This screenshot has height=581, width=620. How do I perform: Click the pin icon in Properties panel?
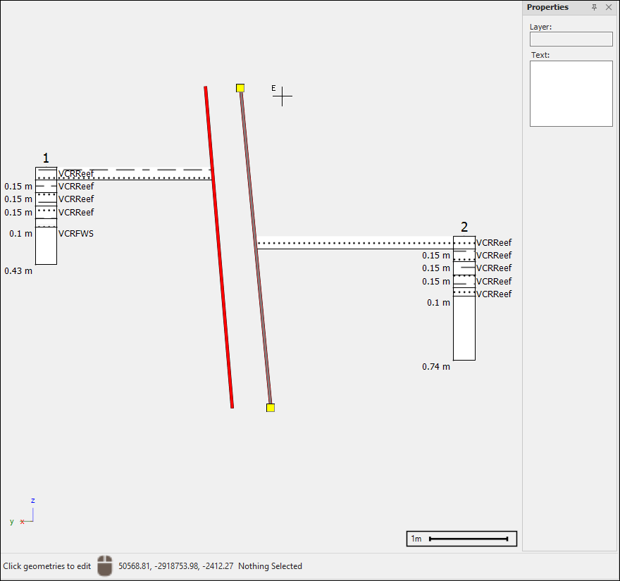point(594,7)
